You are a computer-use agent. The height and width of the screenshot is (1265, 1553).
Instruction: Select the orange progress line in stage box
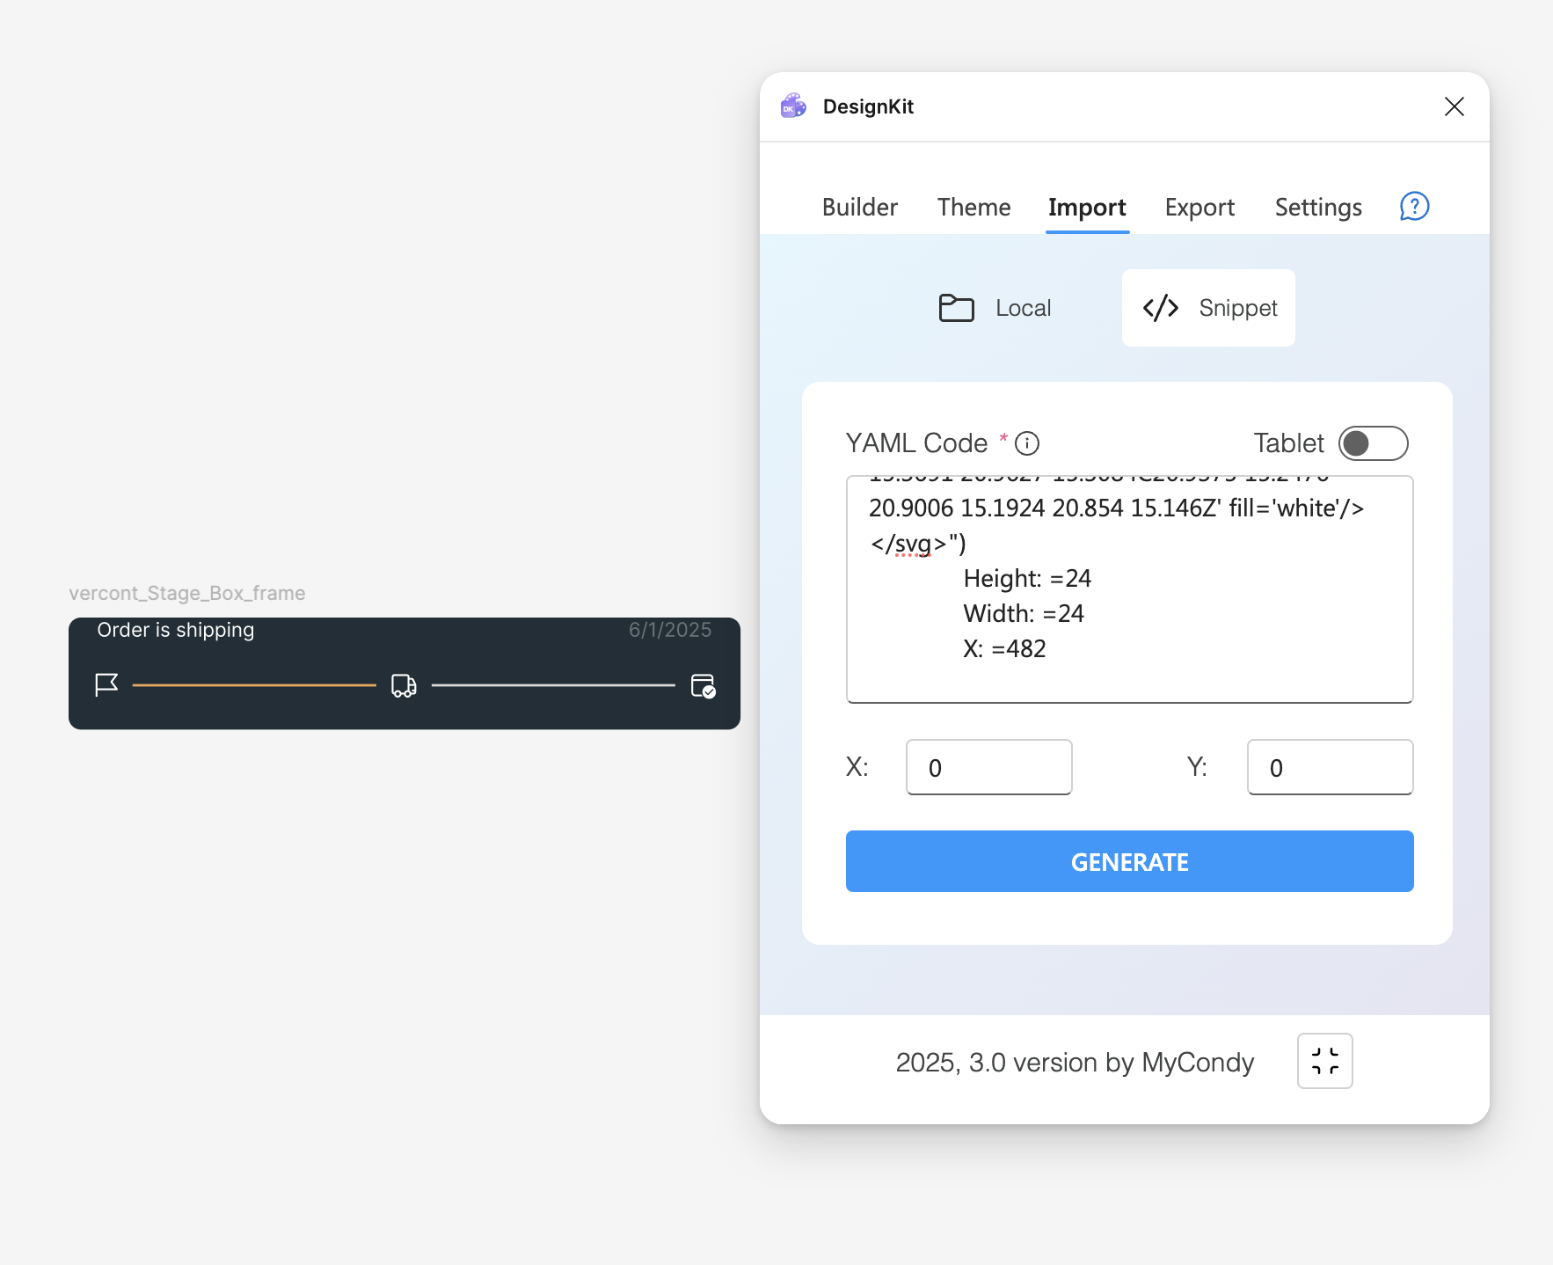[254, 684]
